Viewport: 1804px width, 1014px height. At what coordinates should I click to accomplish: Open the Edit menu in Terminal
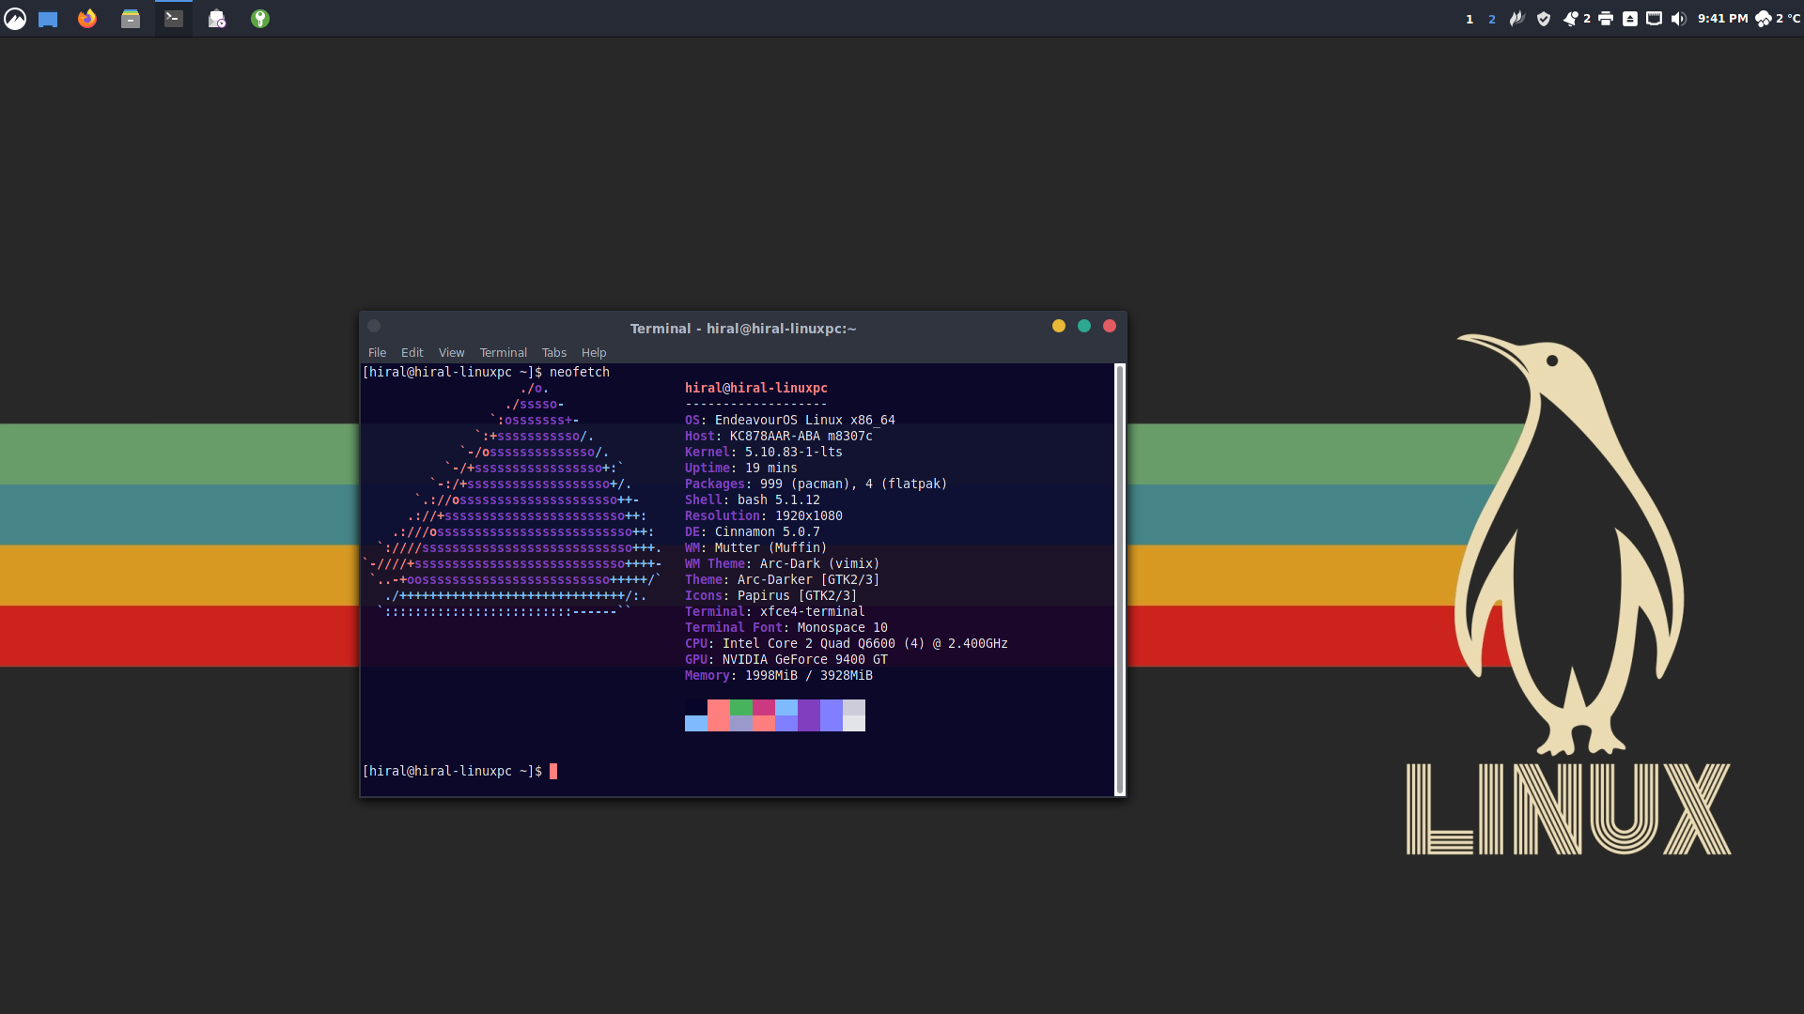tap(412, 353)
